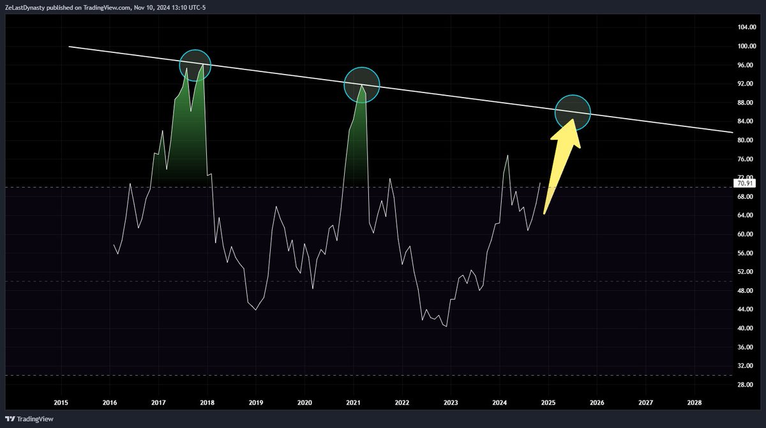Viewport: 766px width, 428px height.
Task: Click the 2027 label on time axis
Action: coord(645,402)
